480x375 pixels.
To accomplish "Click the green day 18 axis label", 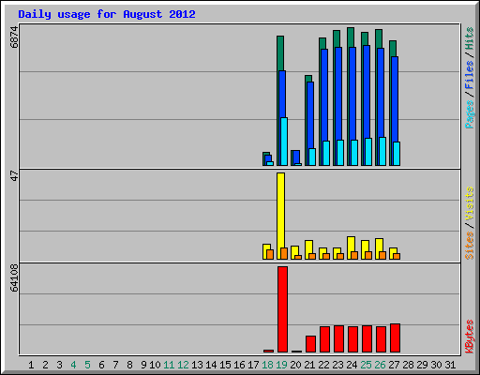I will point(267,365).
